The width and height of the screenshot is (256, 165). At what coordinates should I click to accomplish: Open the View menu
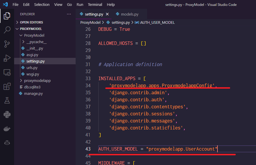pos(58,5)
